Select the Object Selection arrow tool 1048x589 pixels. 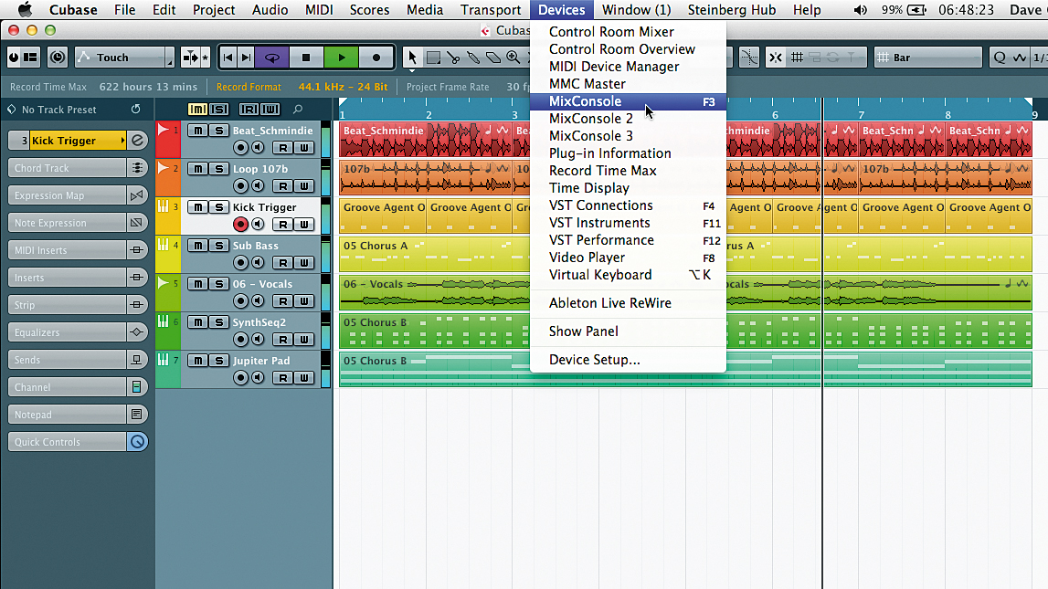[x=412, y=58]
